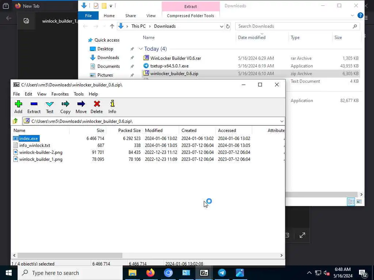Image resolution: width=374 pixels, height=280 pixels.
Task: Switch to the Explorer Share ribbon tab
Action: pos(130,16)
